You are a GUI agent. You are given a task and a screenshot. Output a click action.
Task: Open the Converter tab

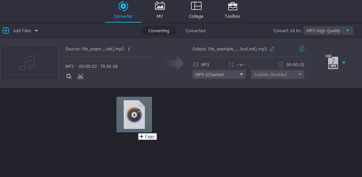click(x=123, y=10)
